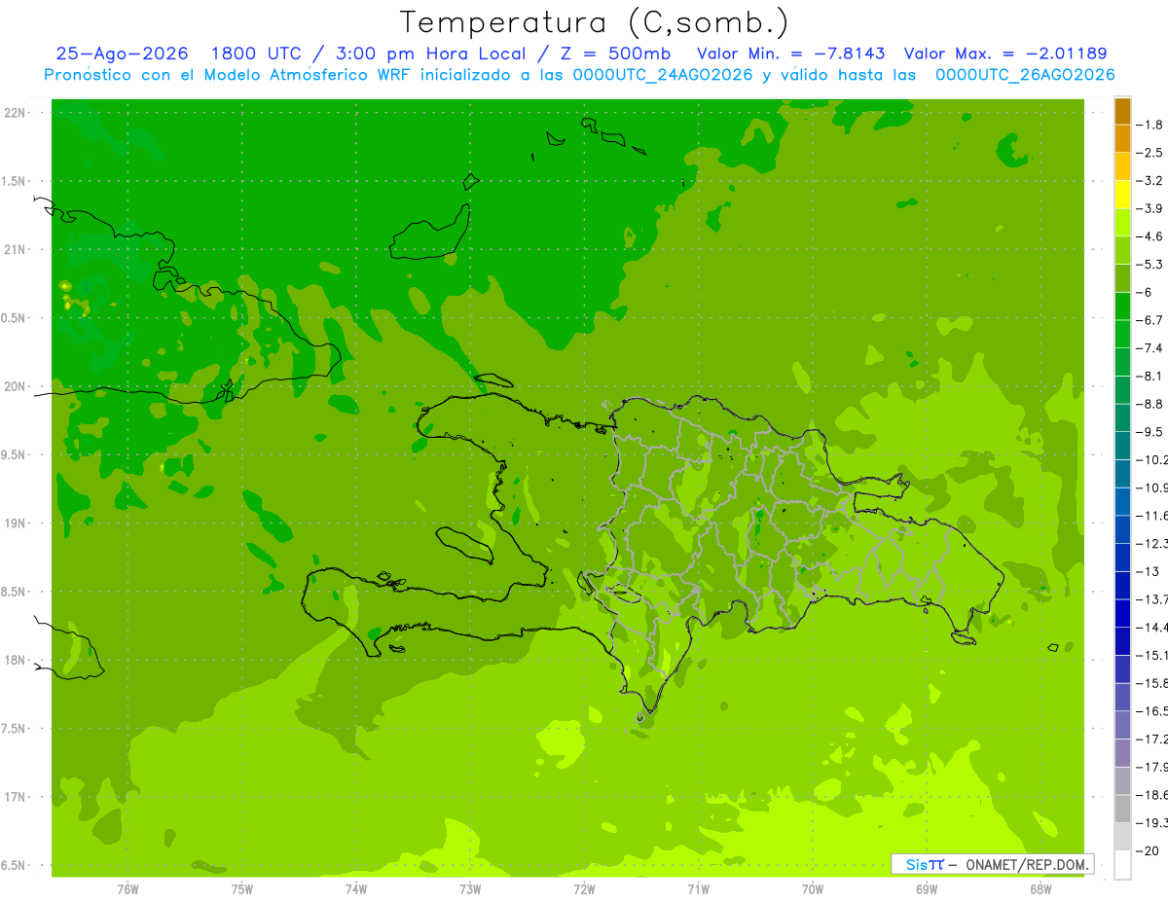Click the 20N latitude axis label
The height and width of the screenshot is (902, 1168).
17,386
